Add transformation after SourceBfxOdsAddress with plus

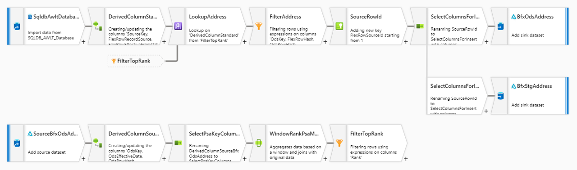pyautogui.click(x=83, y=158)
